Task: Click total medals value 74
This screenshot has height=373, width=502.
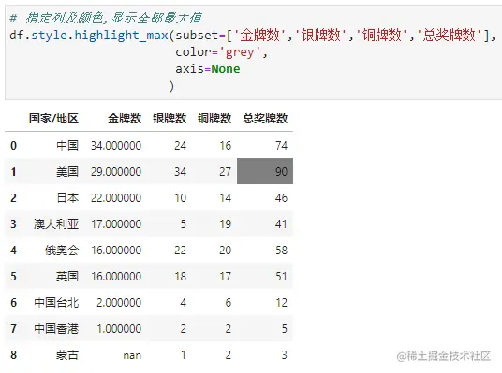Action: [281, 146]
